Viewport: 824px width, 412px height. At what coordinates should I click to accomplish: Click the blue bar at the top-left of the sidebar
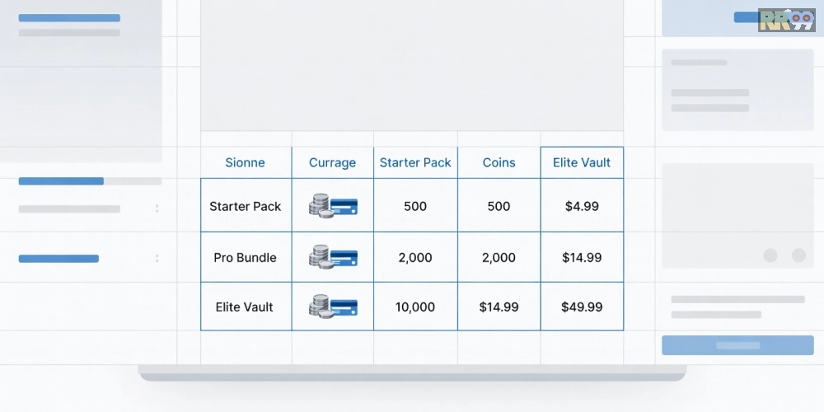click(x=69, y=17)
